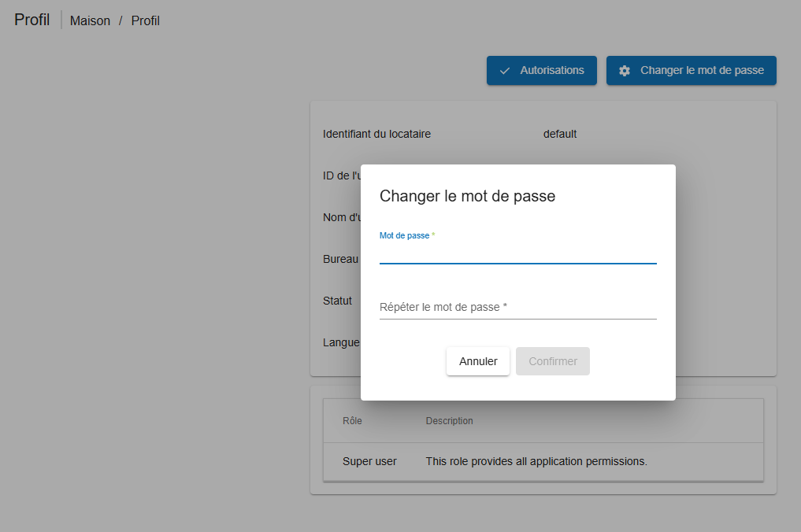The image size is (801, 532).
Task: Go to Maison in the breadcrumb
Action: coord(90,21)
